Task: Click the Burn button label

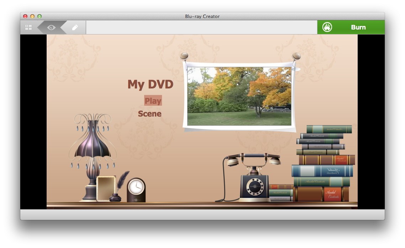Action: pyautogui.click(x=358, y=27)
